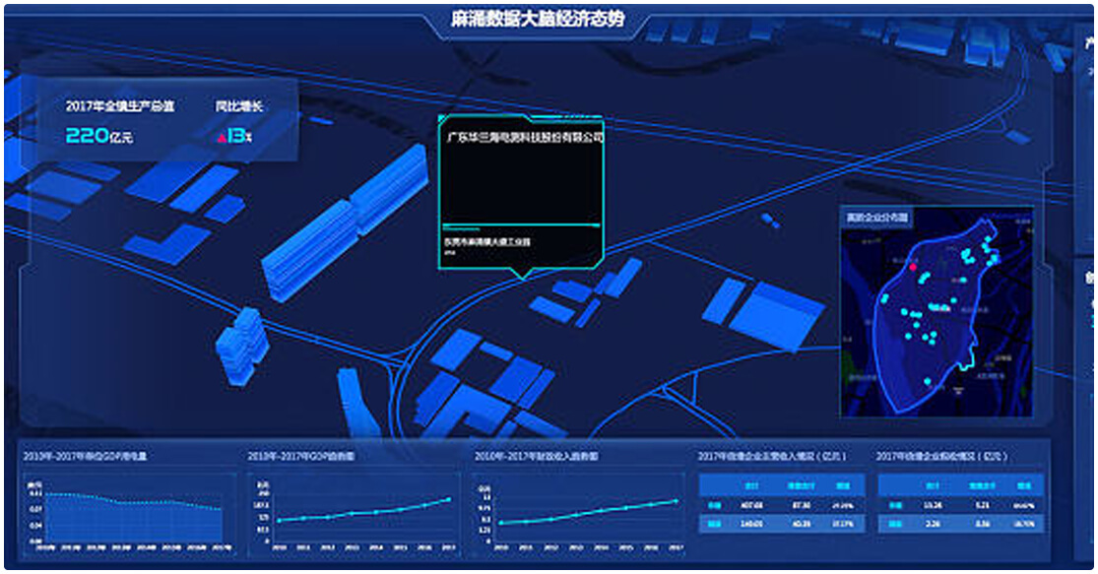Click the header row of enterprise tax table
1098x574 pixels.
[x=960, y=485]
